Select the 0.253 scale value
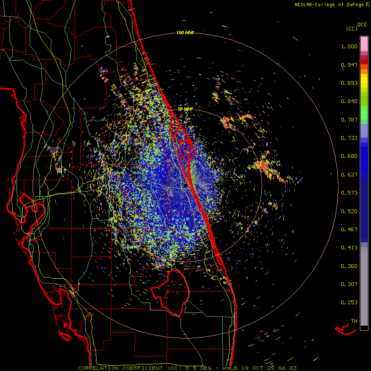The height and width of the screenshot is (371, 371). click(349, 303)
